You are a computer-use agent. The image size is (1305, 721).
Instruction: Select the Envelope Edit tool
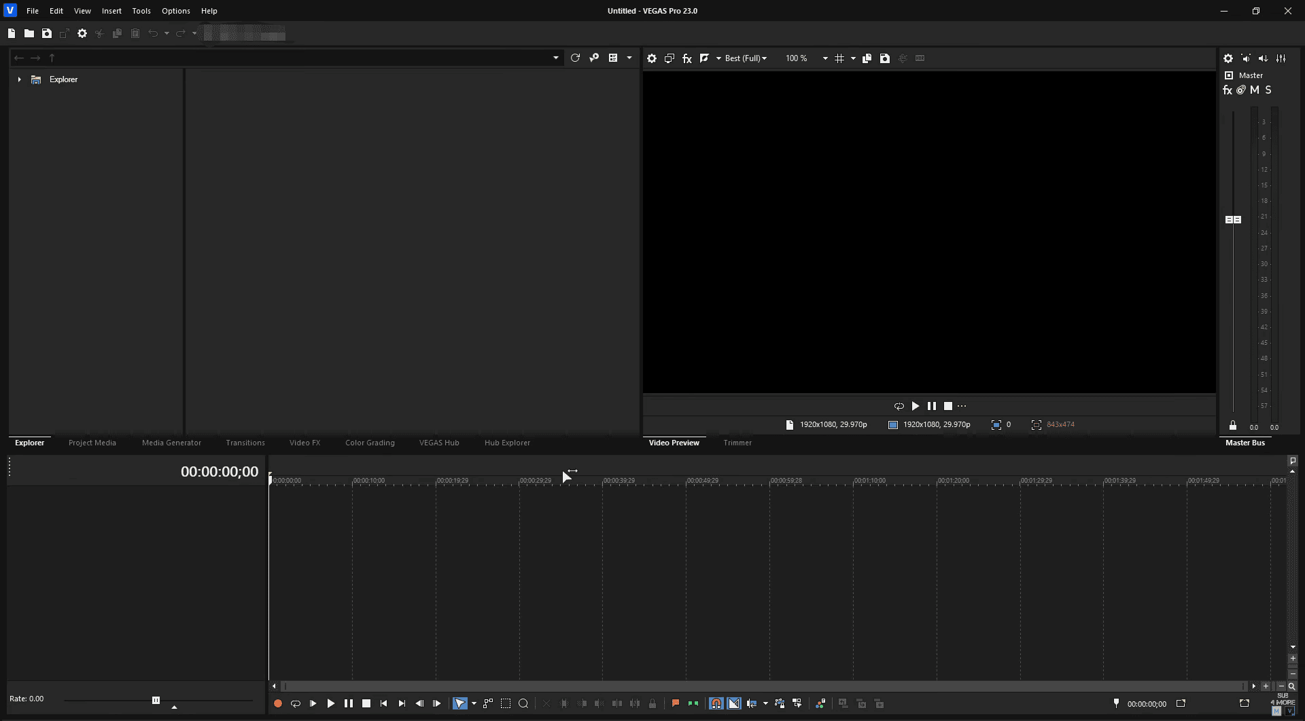click(488, 704)
